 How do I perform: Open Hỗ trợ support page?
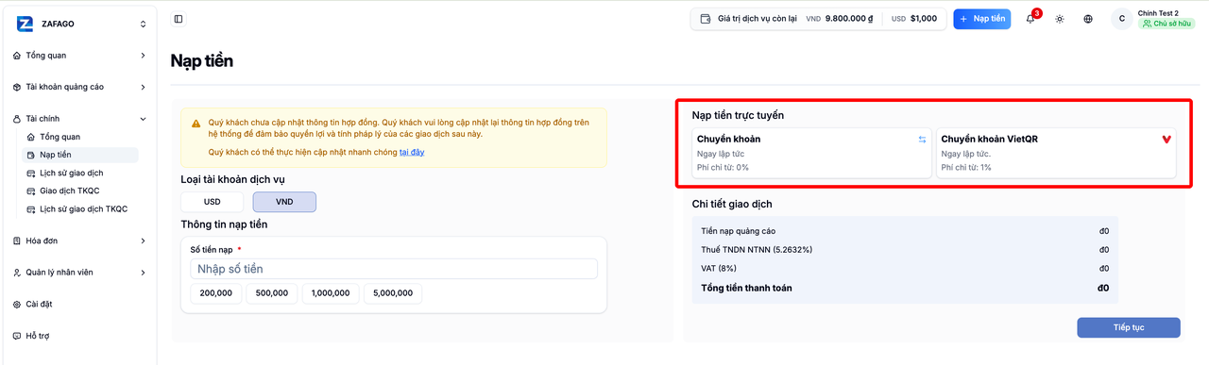pyautogui.click(x=79, y=336)
